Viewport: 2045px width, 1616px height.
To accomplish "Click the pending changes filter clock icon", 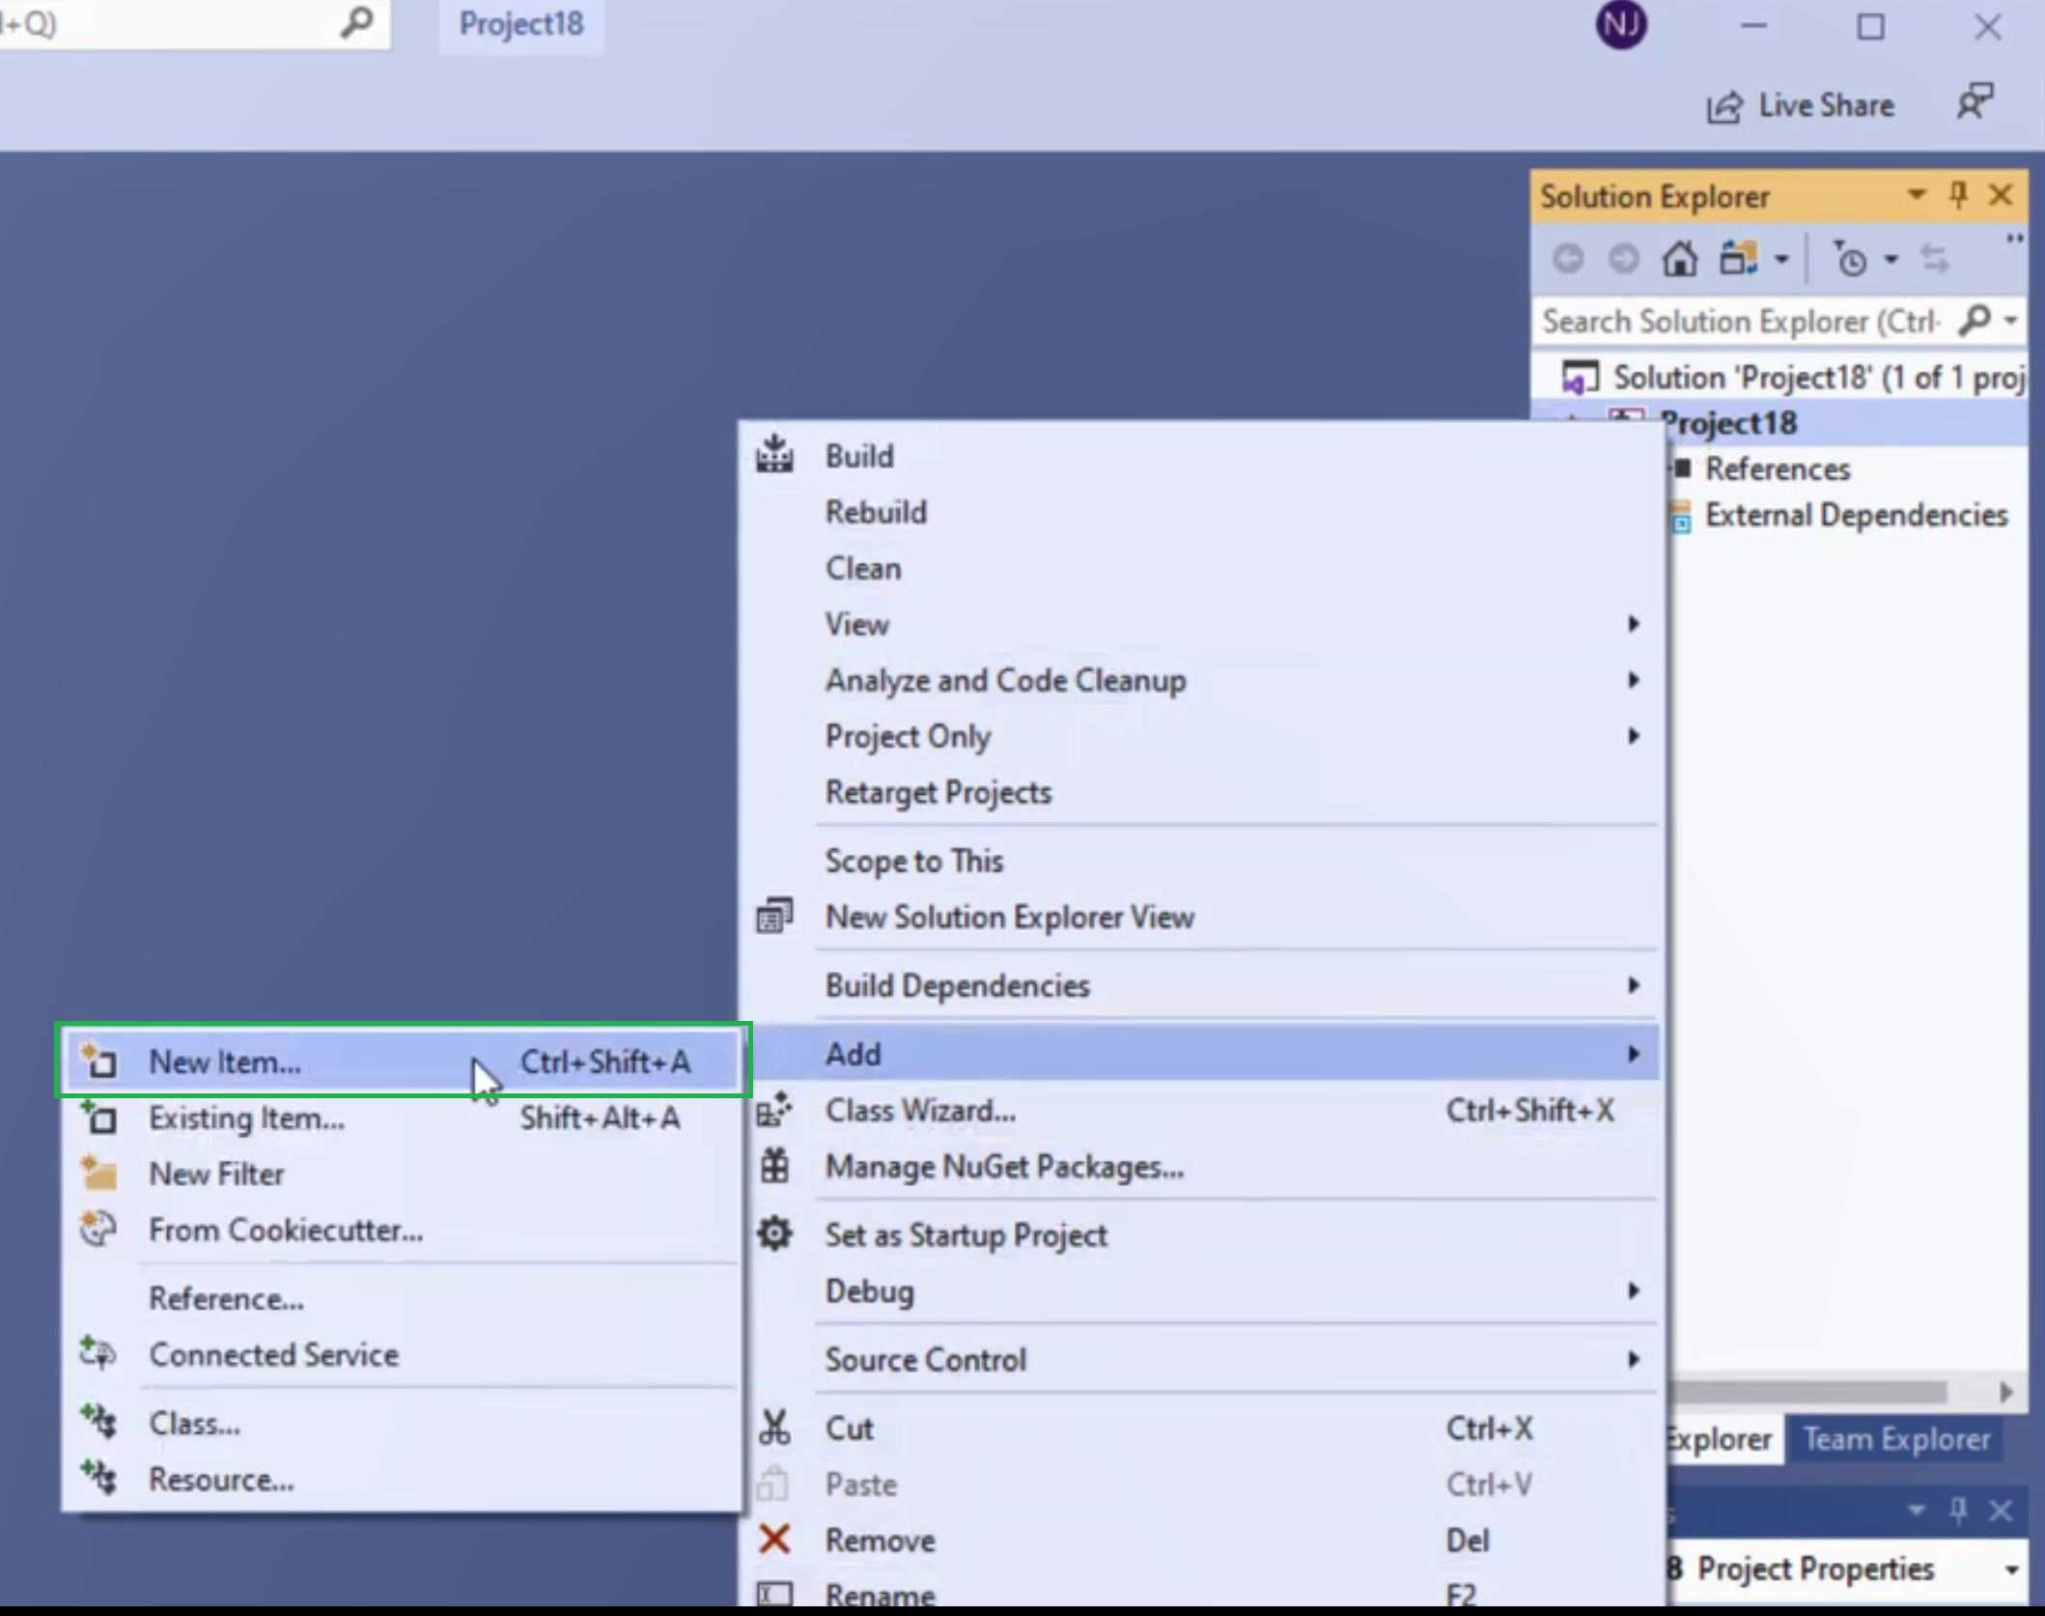I will click(x=1850, y=259).
